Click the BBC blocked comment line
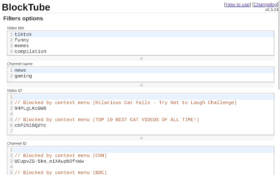280x175 pixels. pyautogui.click(x=60, y=172)
